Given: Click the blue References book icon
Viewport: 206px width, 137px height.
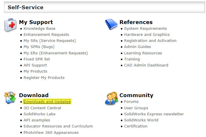Looking at the screenshot, I should coord(111,24).
